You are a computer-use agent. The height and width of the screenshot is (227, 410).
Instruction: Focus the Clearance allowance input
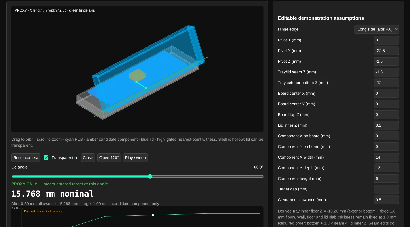386,200
